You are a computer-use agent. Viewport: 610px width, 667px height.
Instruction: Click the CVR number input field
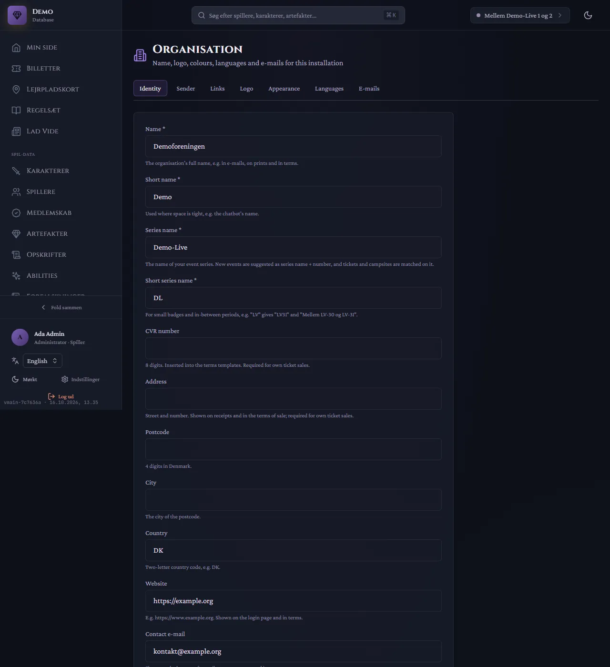pos(294,348)
